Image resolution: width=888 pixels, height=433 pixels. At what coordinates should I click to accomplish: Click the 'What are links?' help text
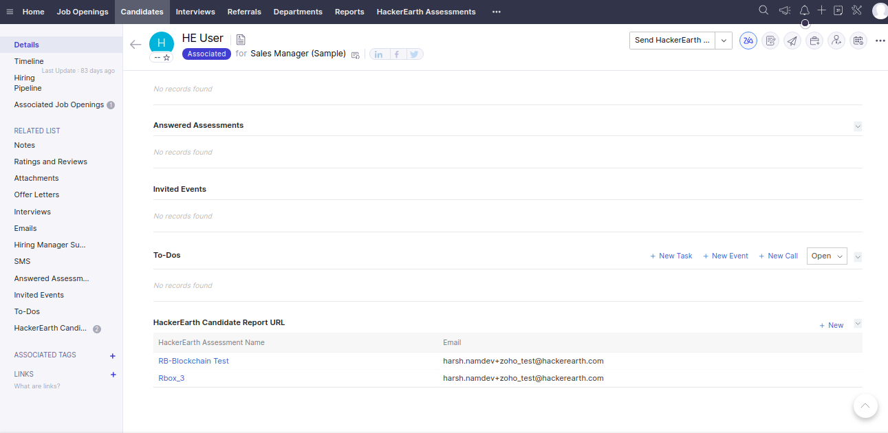tap(37, 386)
